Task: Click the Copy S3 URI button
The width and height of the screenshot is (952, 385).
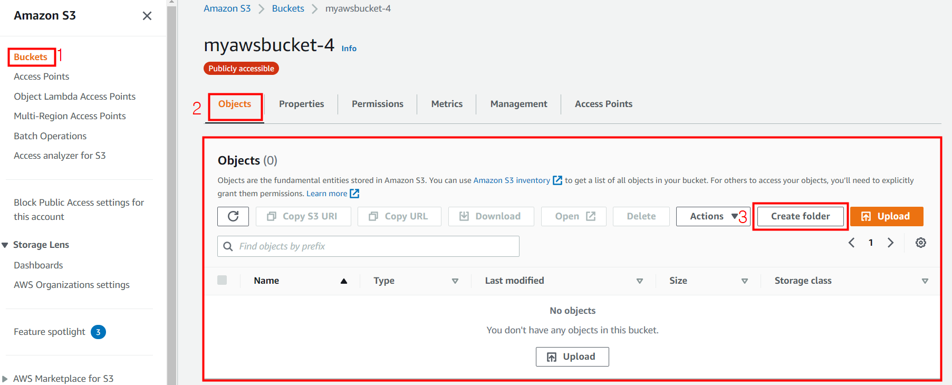Action: tap(303, 216)
